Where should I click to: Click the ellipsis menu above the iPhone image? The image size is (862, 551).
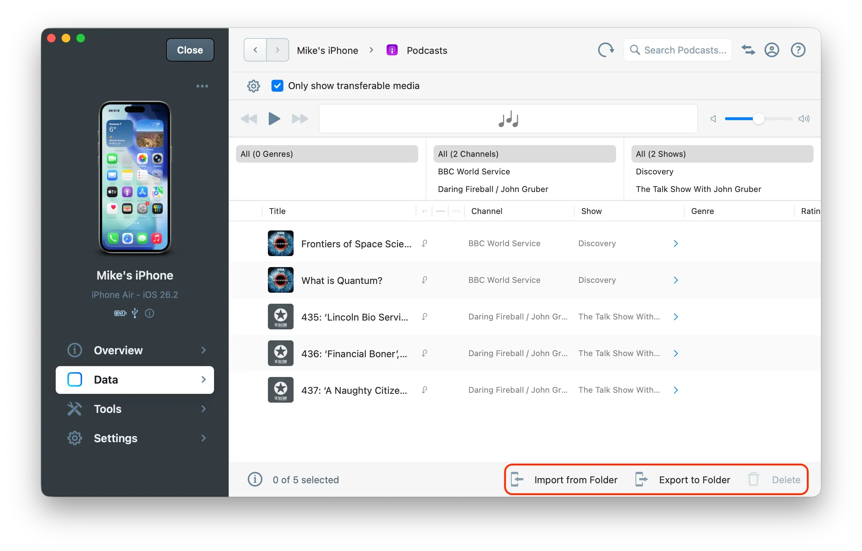[x=202, y=86]
